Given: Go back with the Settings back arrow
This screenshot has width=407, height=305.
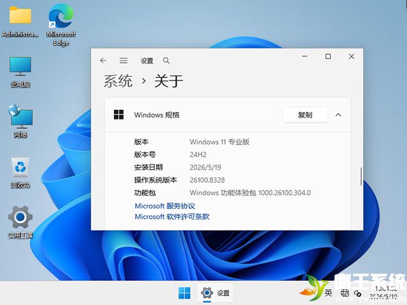Looking at the screenshot, I should click(103, 61).
